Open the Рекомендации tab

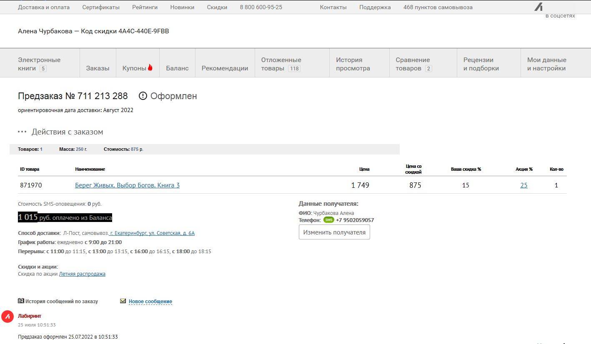pos(225,68)
